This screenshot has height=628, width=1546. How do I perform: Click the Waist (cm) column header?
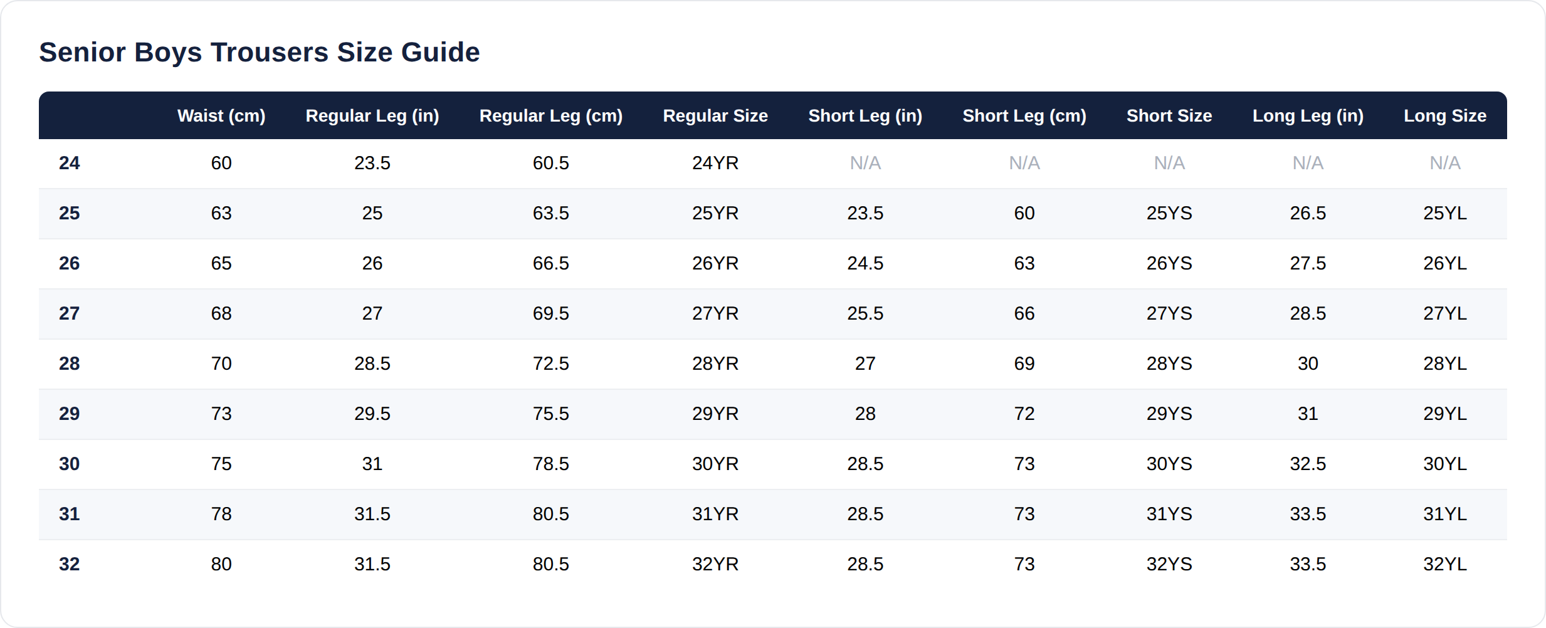tap(221, 116)
